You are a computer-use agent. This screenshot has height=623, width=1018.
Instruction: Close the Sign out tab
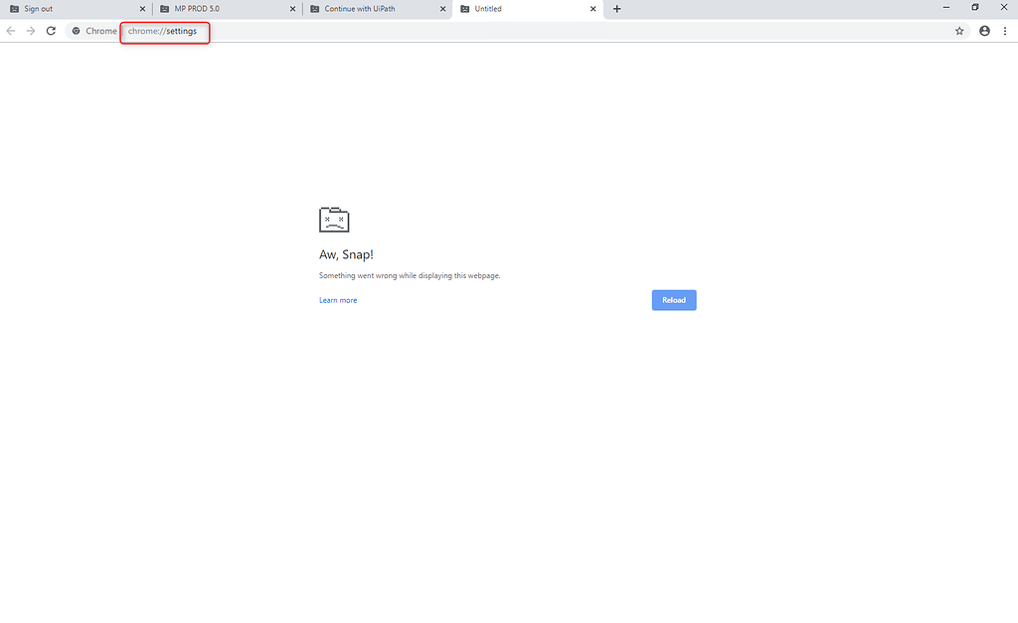coord(142,8)
